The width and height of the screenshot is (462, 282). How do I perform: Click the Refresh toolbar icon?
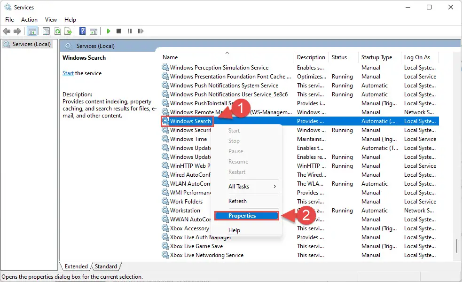coord(57,31)
